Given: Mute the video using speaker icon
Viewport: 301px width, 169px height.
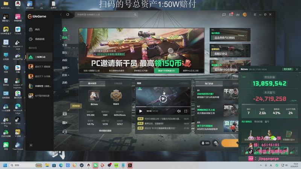Looking at the screenshot, I should (179, 111).
